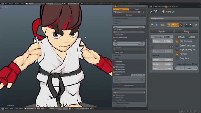Enable Render Border checkbox
Viewport: 201px width, 113px height.
point(114,52)
